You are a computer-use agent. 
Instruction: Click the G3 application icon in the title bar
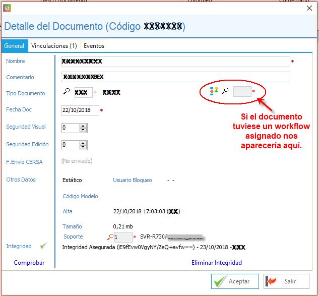click(7, 8)
